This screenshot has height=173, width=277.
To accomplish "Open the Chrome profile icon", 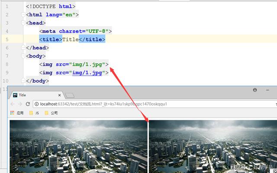I will click(x=255, y=90).
